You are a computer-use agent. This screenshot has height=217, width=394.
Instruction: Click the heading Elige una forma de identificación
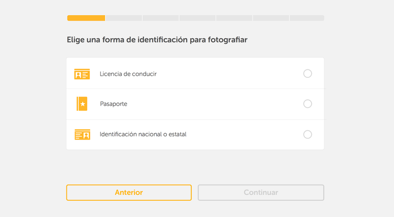[x=157, y=40]
